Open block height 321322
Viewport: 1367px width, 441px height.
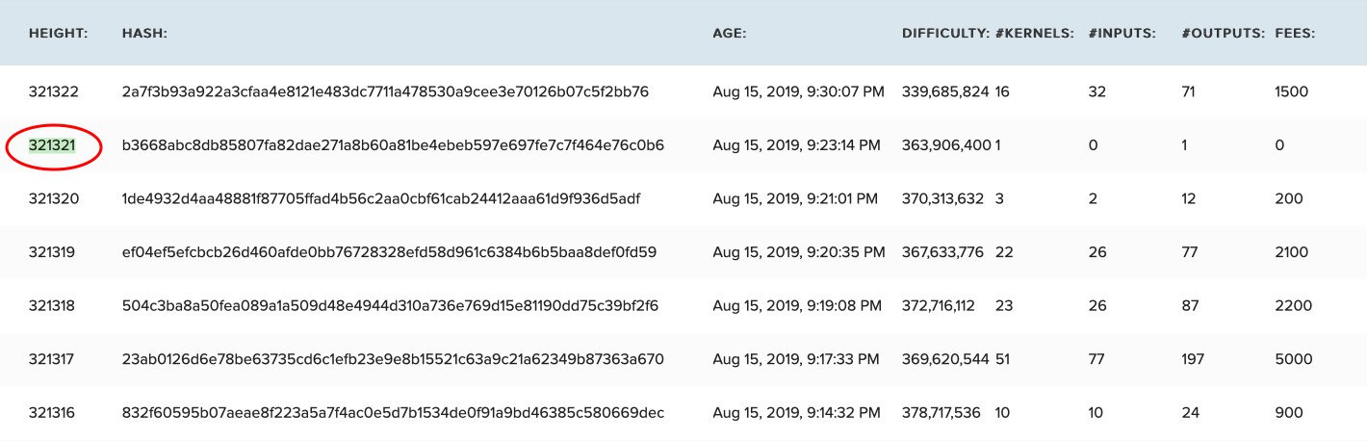pos(53,92)
